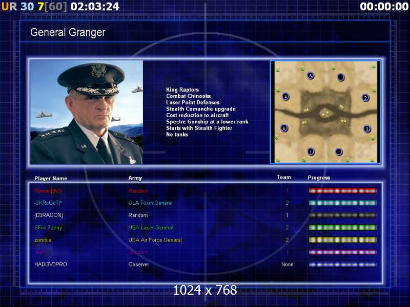Click {D3RAGON}'s gray progress bar
Image resolution: width=410 pixels, height=307 pixels.
pos(343,215)
